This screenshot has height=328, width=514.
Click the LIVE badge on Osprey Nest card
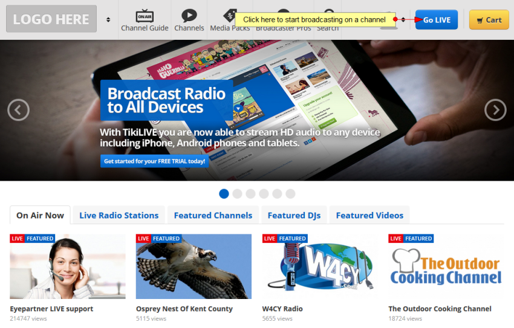point(143,239)
